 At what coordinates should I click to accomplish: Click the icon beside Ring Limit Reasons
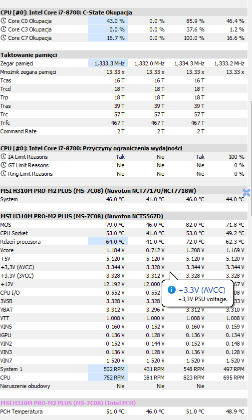(x=3, y=174)
